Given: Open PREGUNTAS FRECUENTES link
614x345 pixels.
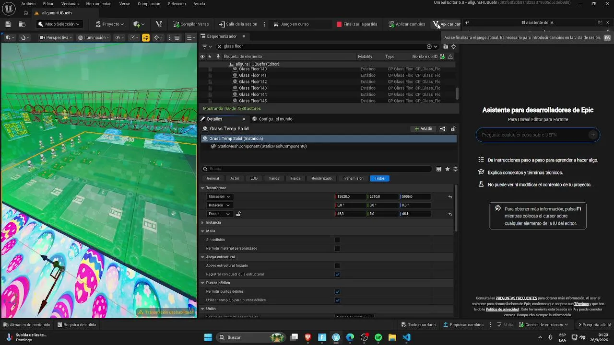Looking at the screenshot, I should [x=516, y=298].
